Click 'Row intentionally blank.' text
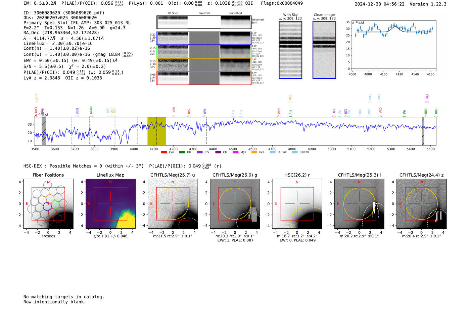470x320 pixels. (x=55, y=302)
